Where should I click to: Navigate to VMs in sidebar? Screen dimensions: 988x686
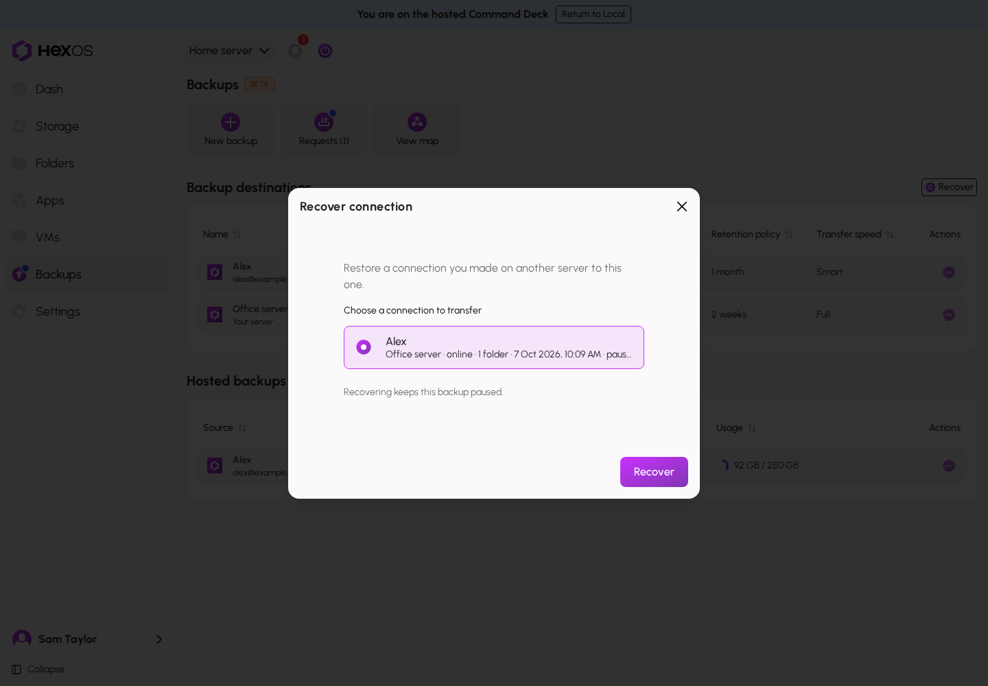point(88,237)
